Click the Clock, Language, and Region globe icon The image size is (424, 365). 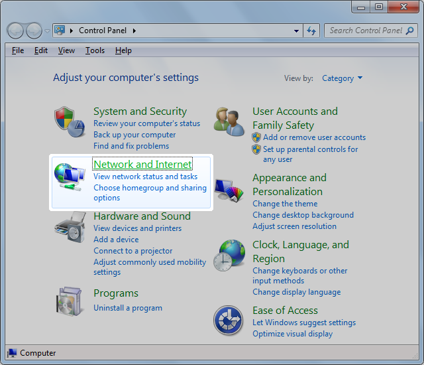click(229, 255)
